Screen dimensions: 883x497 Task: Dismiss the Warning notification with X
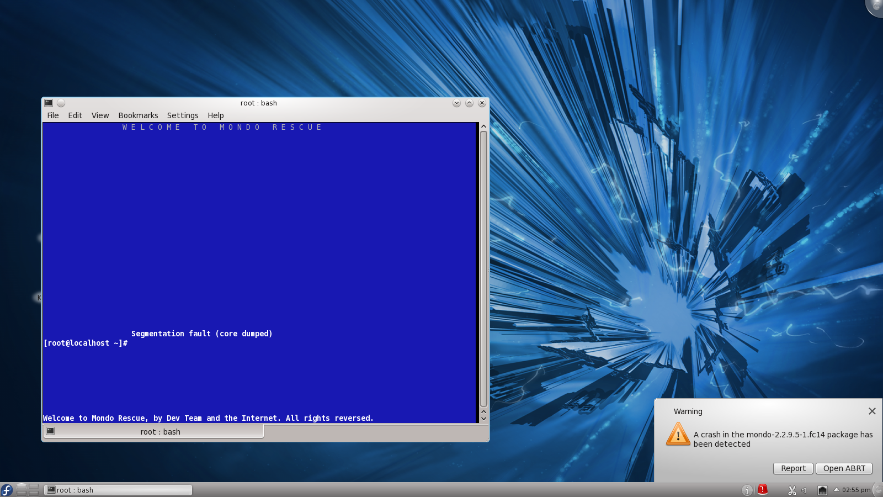872,411
